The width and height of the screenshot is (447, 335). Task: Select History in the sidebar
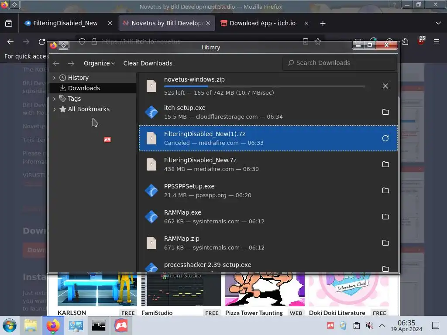click(93, 78)
